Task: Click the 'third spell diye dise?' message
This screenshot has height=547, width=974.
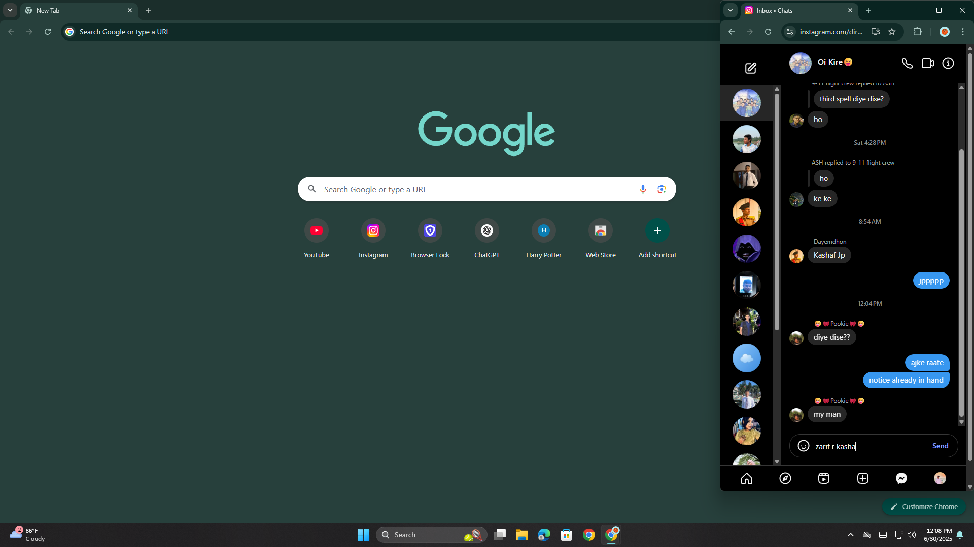Action: pos(851,99)
